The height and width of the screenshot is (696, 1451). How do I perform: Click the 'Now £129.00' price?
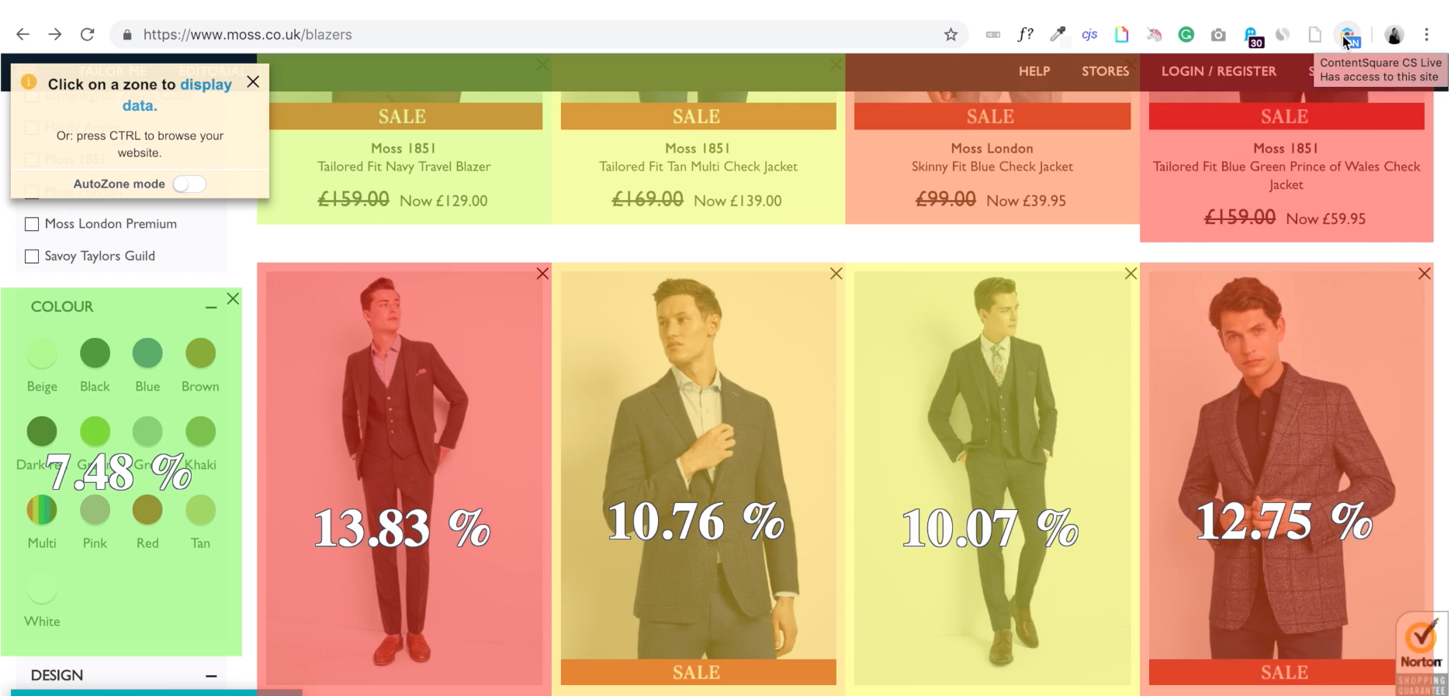click(444, 201)
